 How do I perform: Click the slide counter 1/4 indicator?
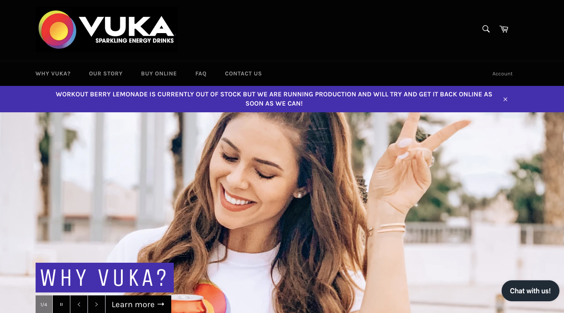point(44,304)
